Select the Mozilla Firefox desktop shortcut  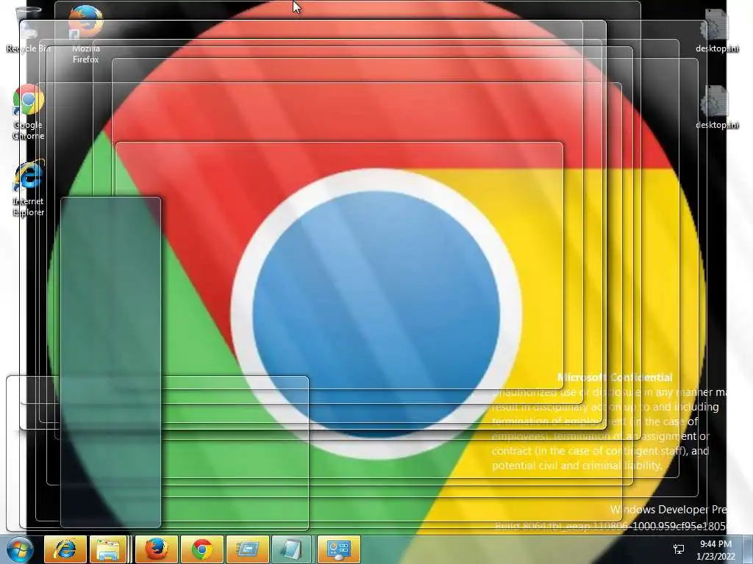tap(85, 35)
